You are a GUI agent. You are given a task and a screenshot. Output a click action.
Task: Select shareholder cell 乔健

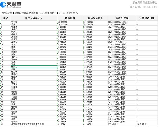[x=34, y=25]
